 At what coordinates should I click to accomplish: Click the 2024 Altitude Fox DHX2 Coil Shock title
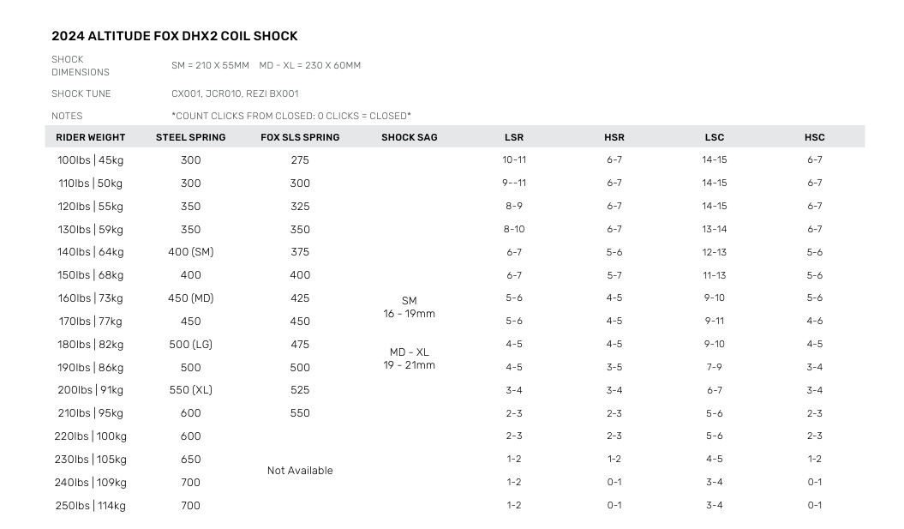pos(175,36)
